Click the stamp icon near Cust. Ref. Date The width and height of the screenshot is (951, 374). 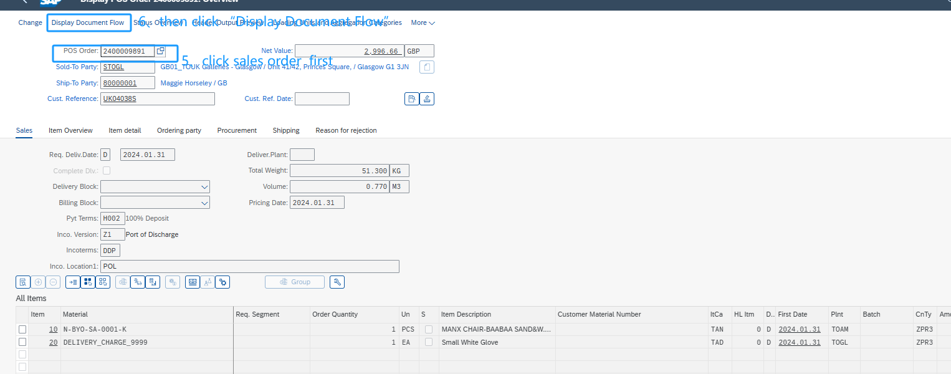pyautogui.click(x=427, y=98)
